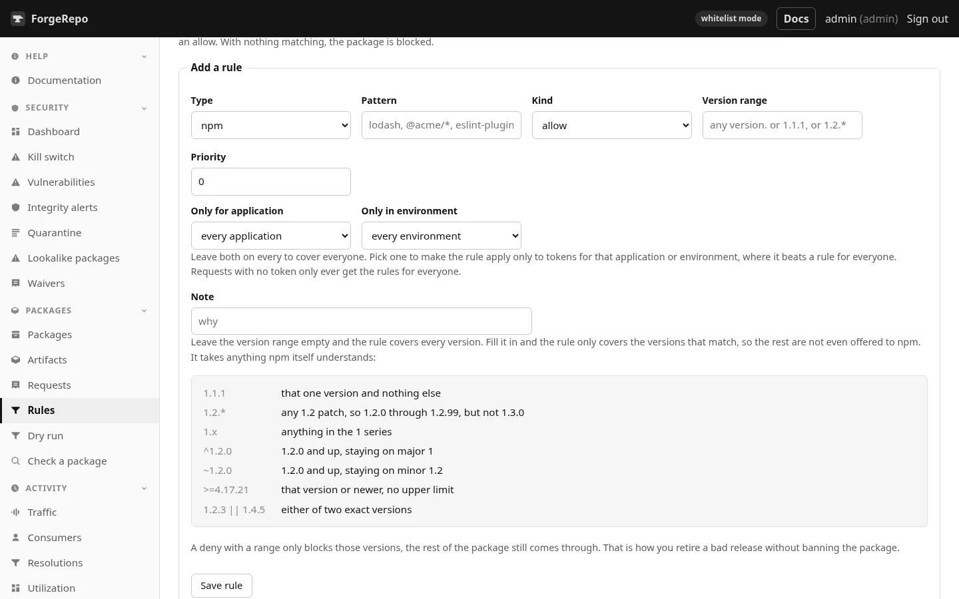Open the Kill switch page
959x599 pixels.
80,157
